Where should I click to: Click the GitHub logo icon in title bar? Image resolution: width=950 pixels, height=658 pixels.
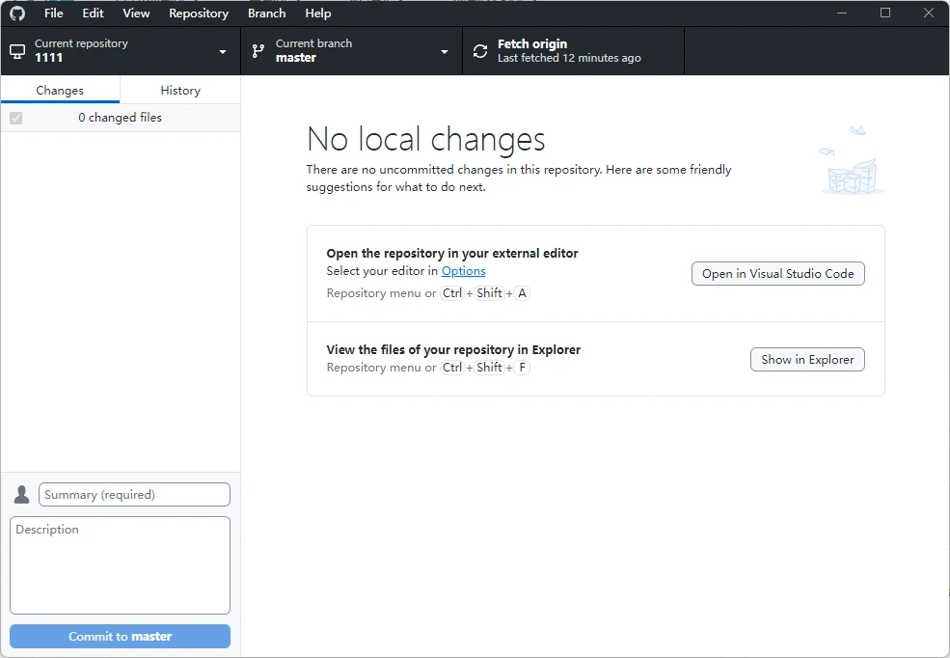click(17, 14)
